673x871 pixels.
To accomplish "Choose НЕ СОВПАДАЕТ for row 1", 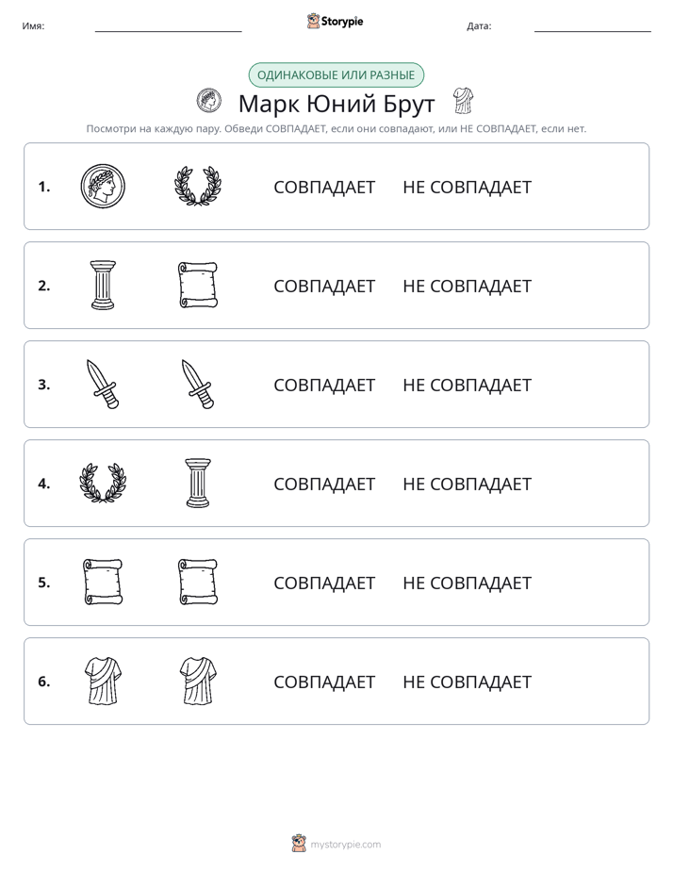I will click(467, 188).
